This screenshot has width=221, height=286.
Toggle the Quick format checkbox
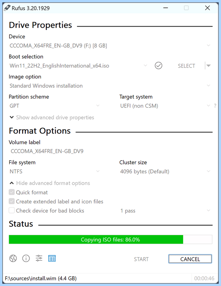point(12,192)
